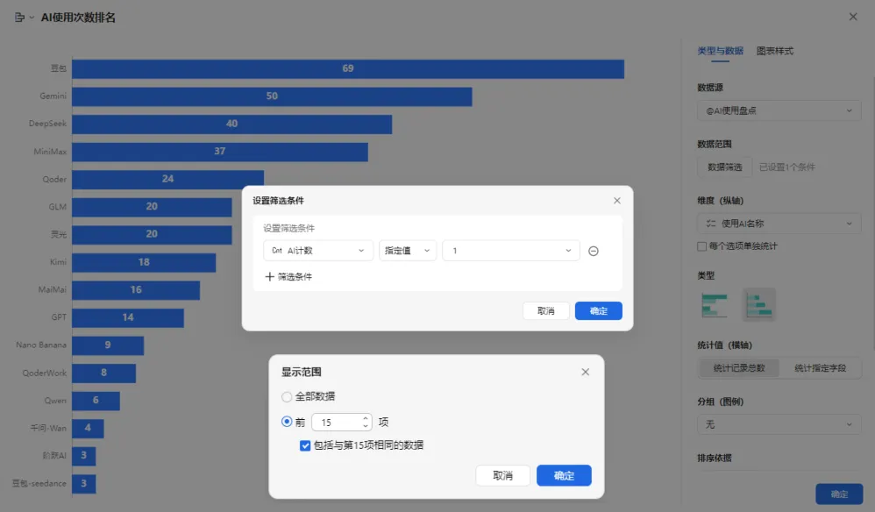Click the 灵光 axis label
Viewport: 875px width, 512px height.
tap(59, 234)
